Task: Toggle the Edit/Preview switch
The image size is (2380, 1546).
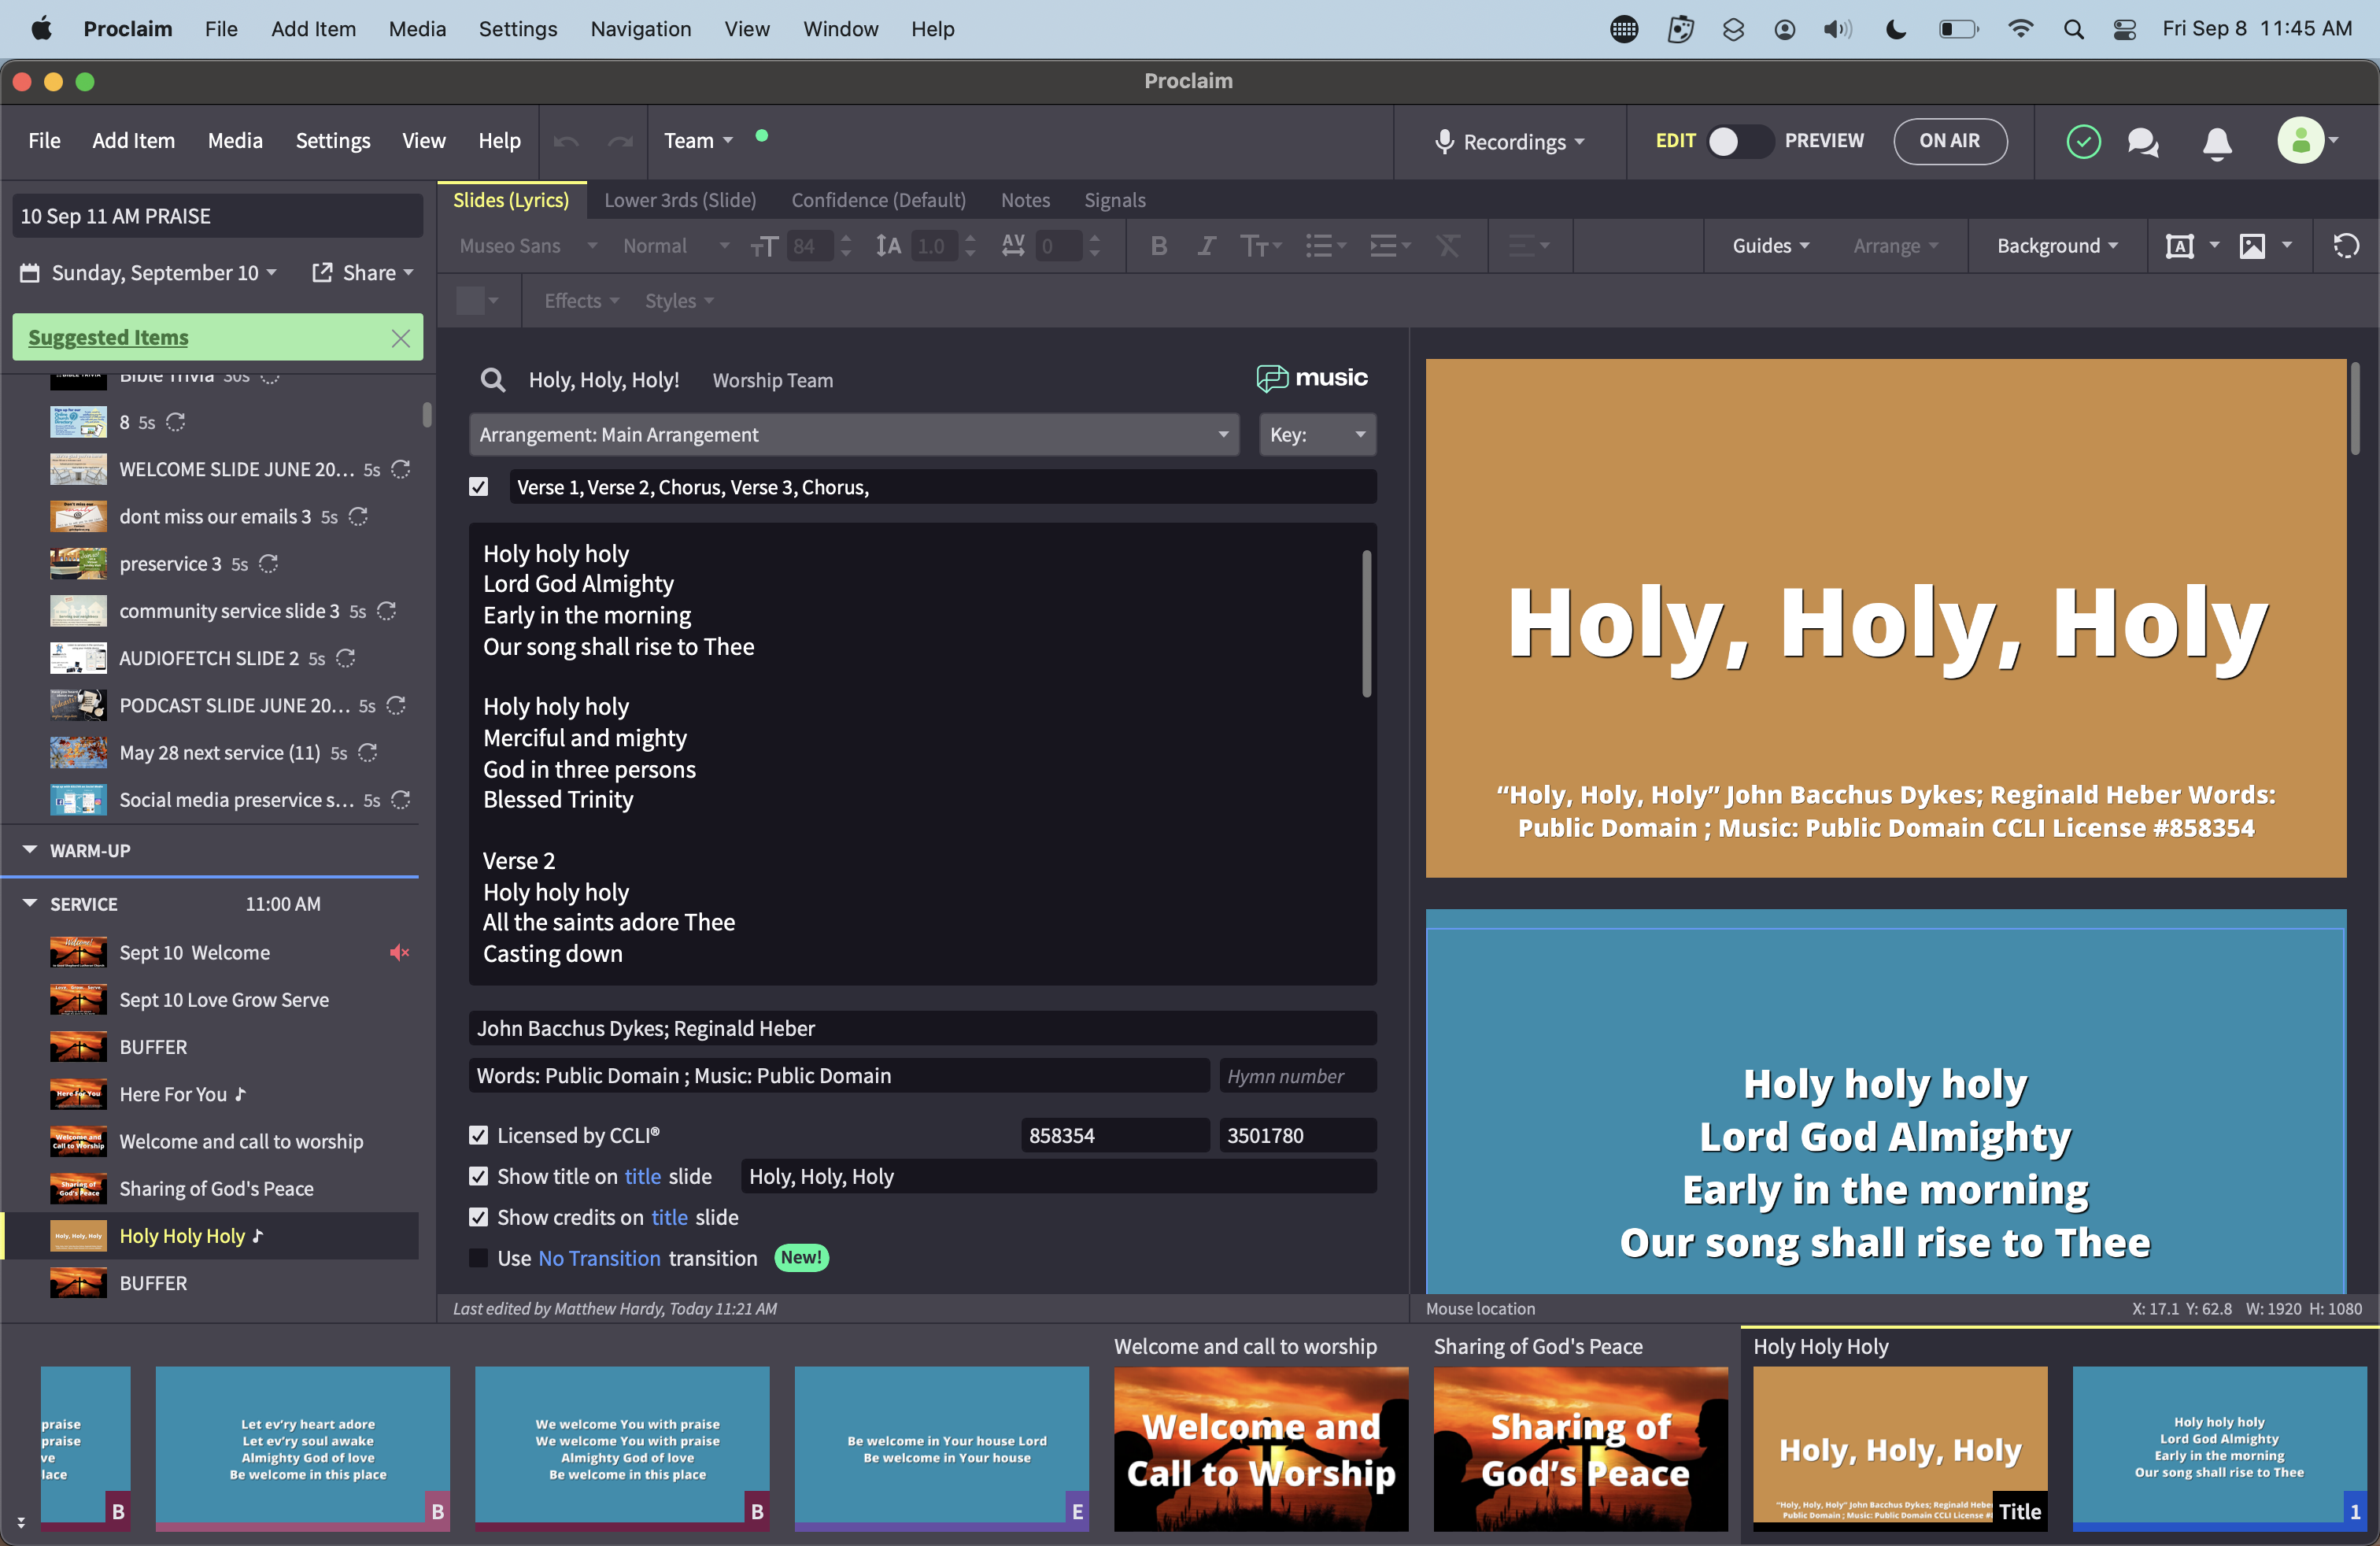Action: pos(1739,141)
